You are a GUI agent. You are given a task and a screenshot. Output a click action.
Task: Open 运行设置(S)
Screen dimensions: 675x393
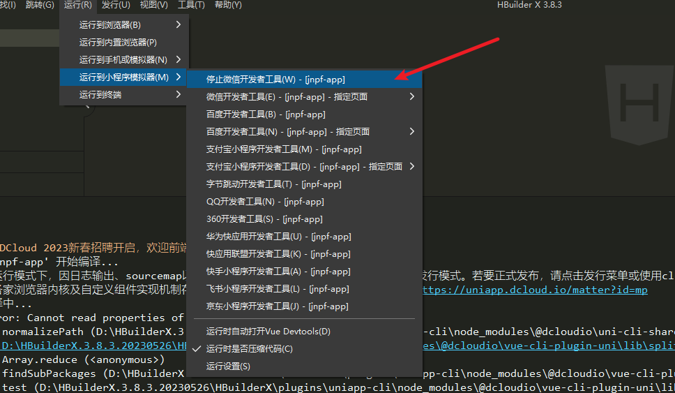click(304, 366)
